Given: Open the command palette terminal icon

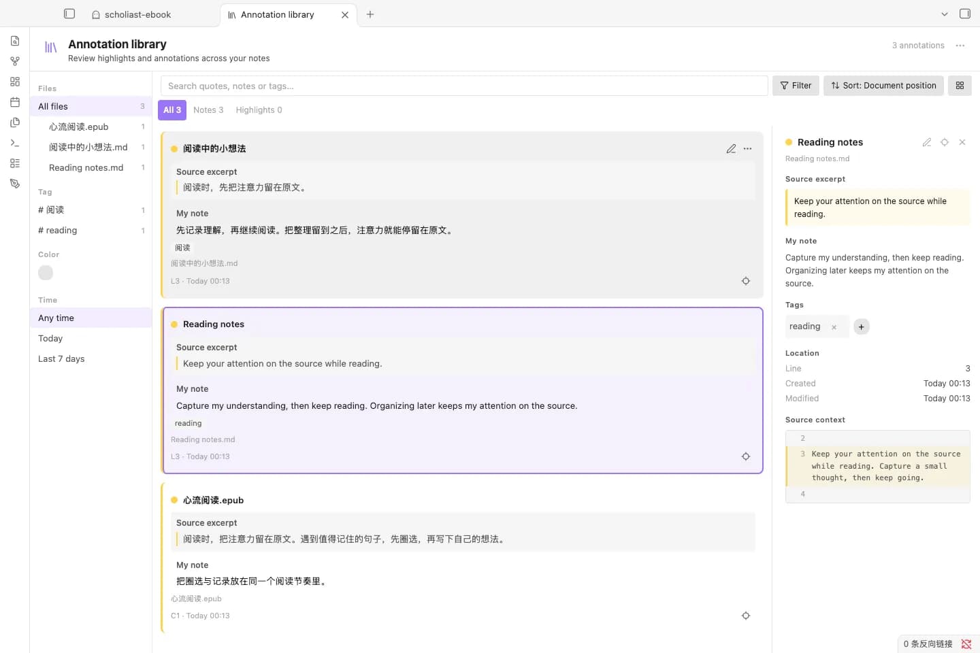Looking at the screenshot, I should 15,143.
